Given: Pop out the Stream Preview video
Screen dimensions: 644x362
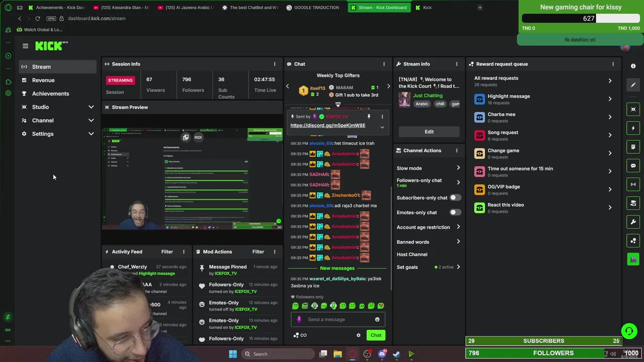Looking at the screenshot, I should coord(186,137).
